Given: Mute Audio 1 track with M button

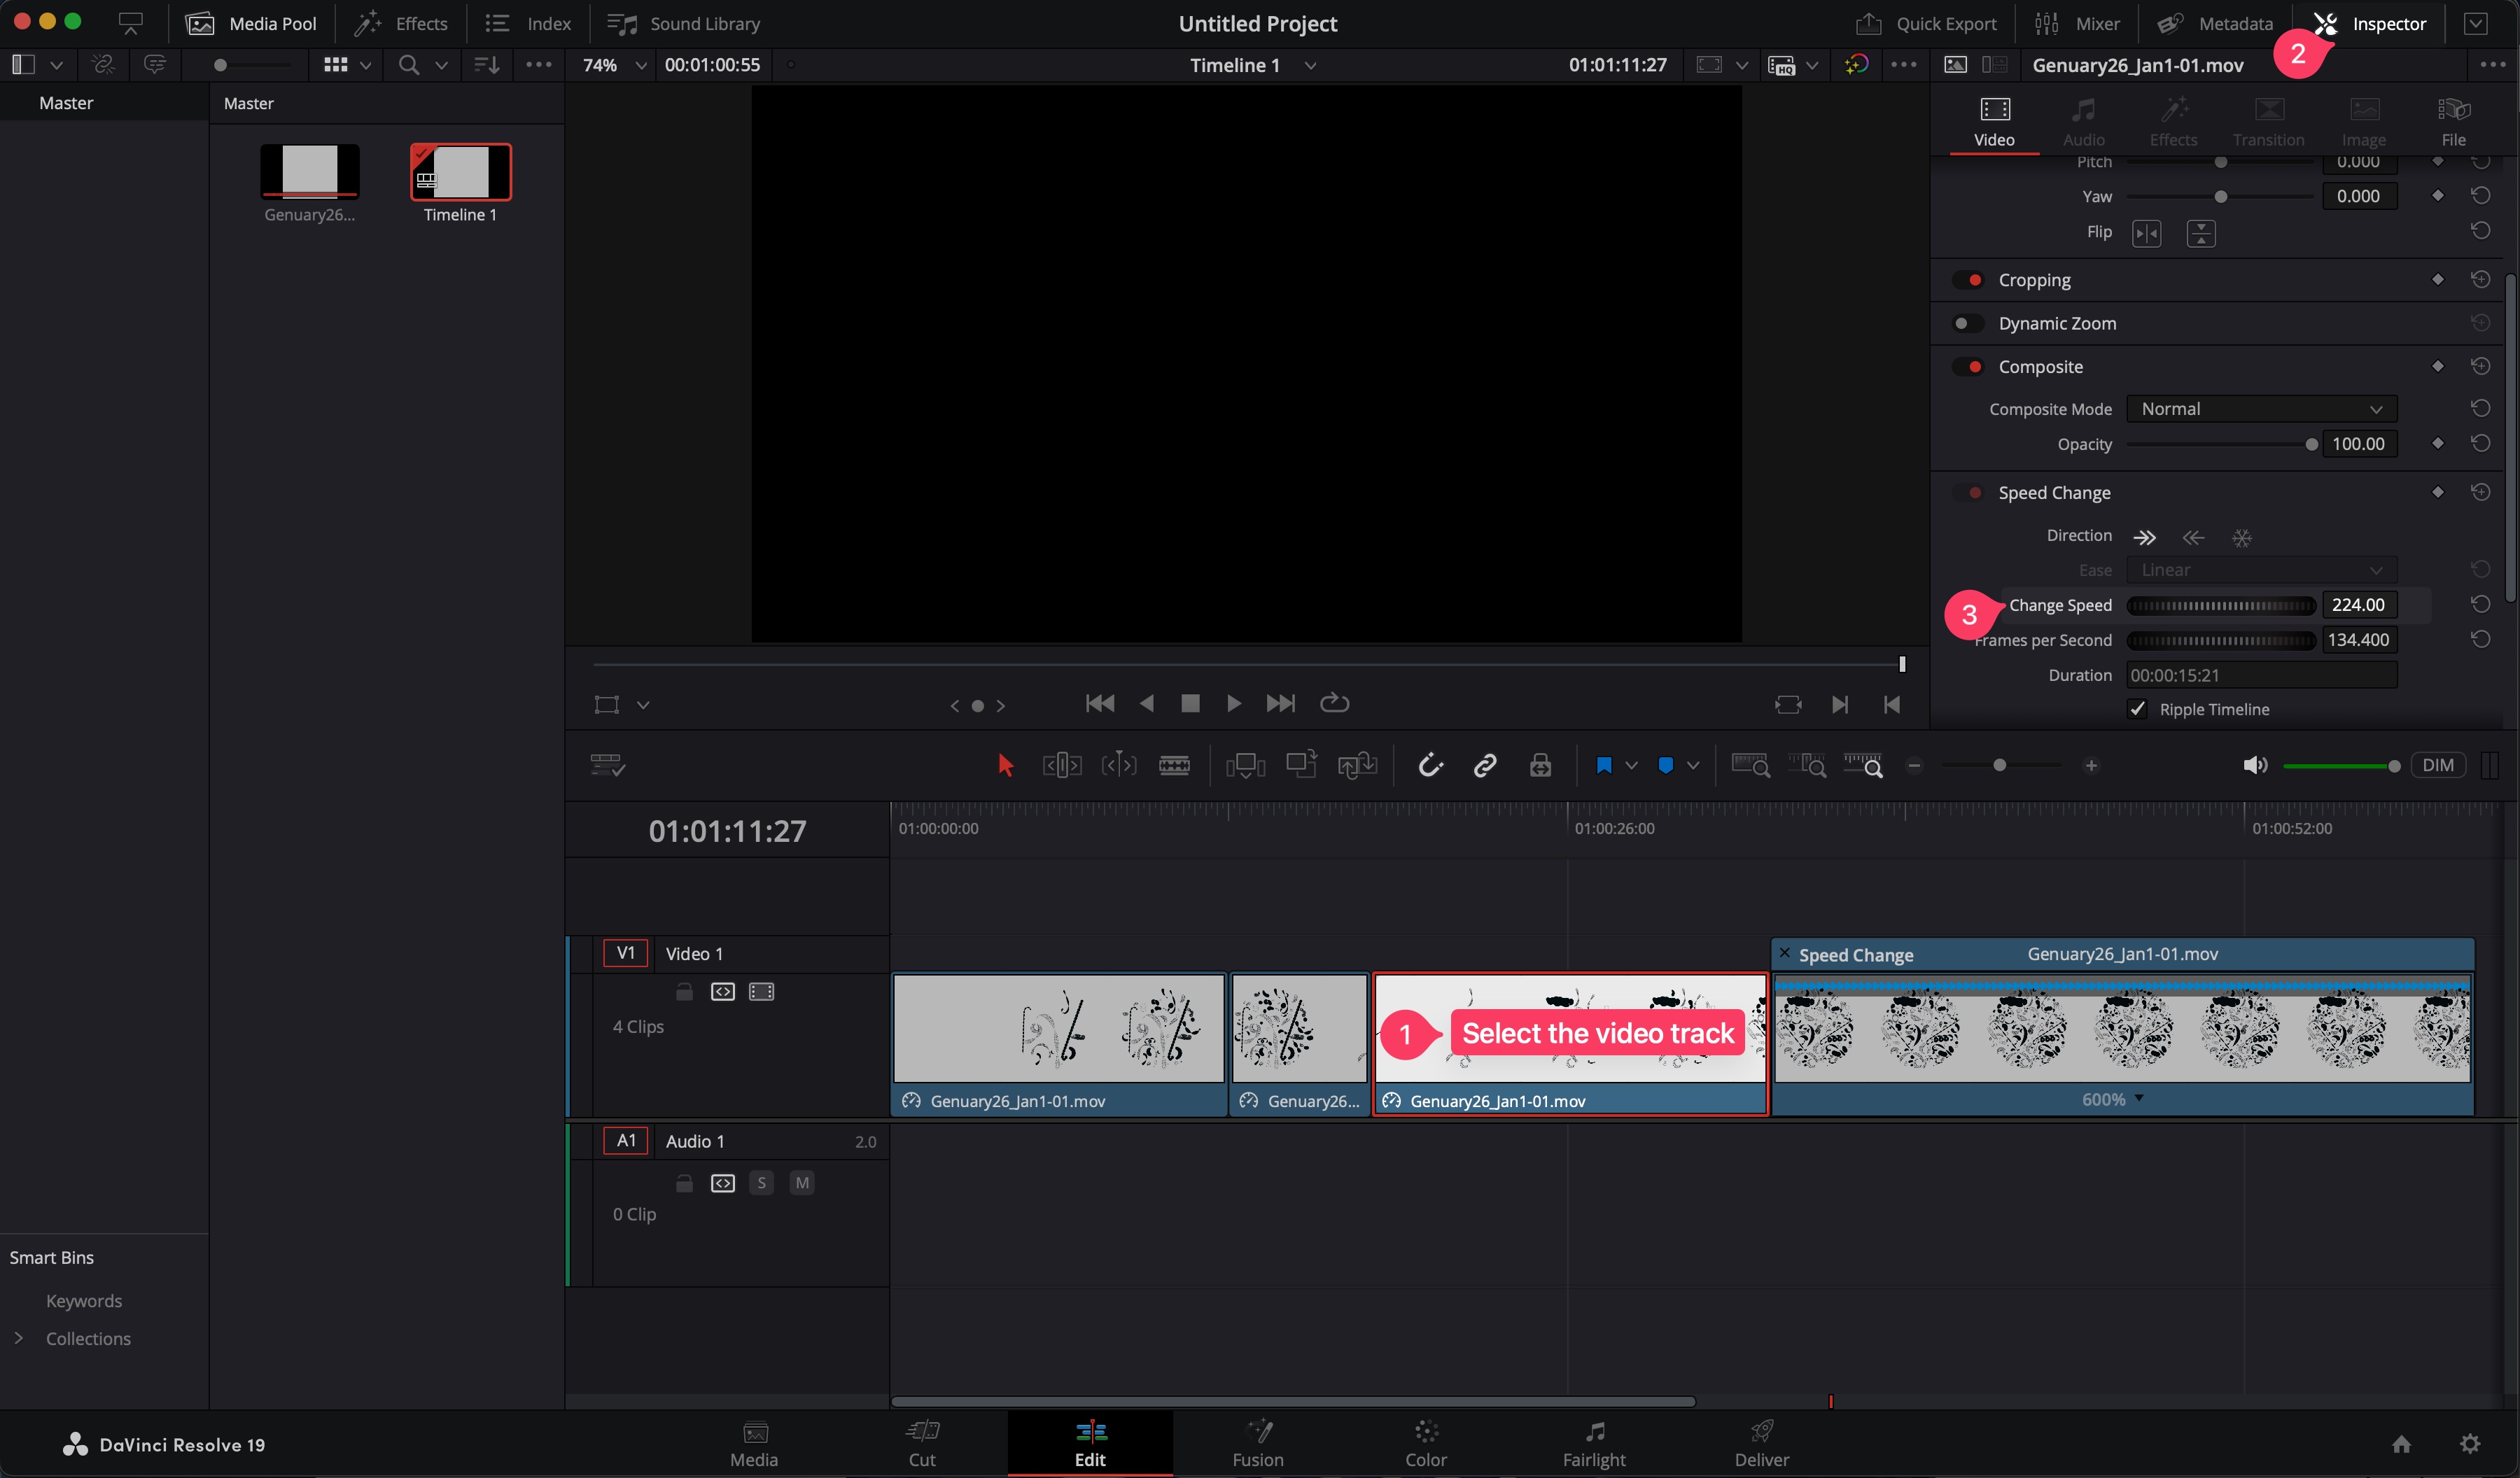Looking at the screenshot, I should tap(801, 1183).
